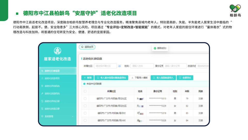
Task: Toggle the select-all checkbox in table header
Action: 85,91
